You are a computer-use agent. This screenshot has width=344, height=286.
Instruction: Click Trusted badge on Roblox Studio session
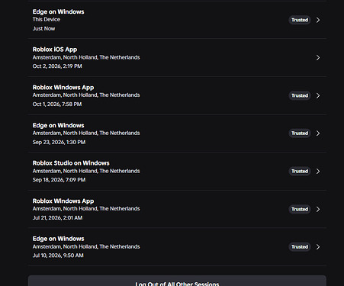pos(300,172)
